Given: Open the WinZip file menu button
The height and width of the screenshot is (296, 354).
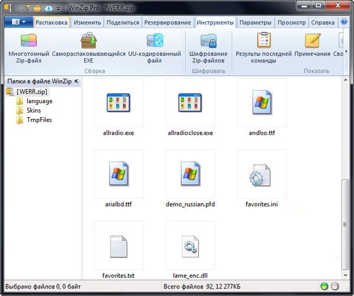Looking at the screenshot, I should coord(19,22).
